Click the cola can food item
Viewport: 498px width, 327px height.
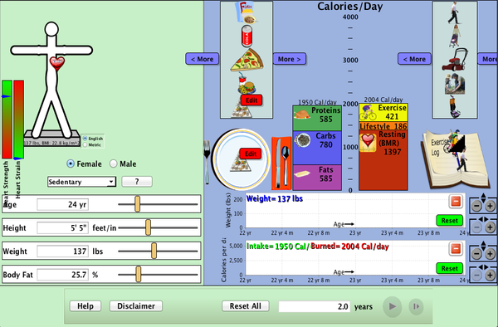(x=247, y=37)
